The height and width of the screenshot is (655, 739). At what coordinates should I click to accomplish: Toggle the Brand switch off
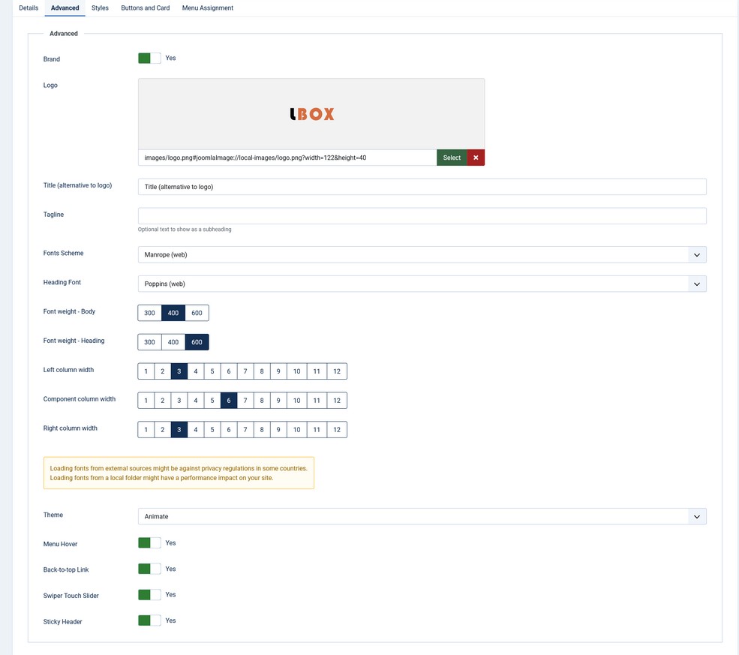pos(149,59)
